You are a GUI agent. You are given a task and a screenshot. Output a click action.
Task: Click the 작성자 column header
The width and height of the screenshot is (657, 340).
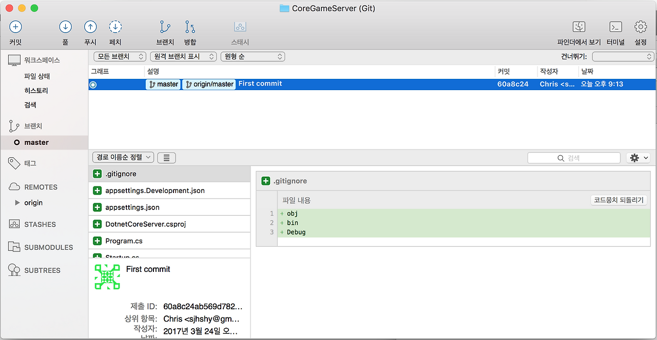(558, 72)
